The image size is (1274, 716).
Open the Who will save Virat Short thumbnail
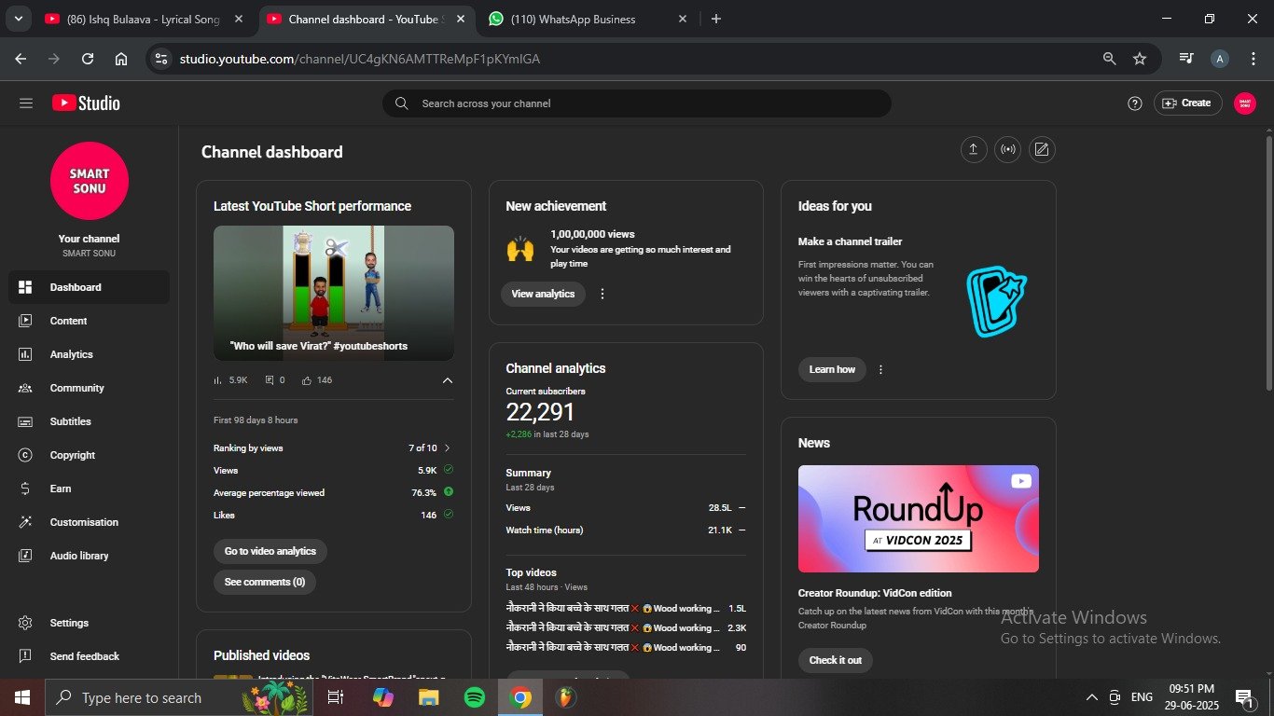(x=334, y=293)
